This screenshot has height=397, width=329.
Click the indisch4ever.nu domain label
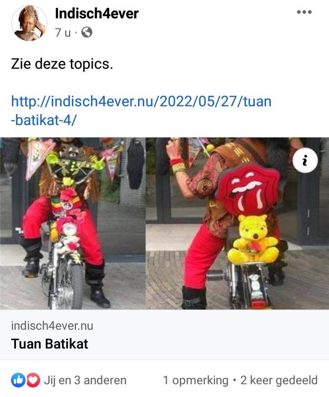click(x=52, y=326)
